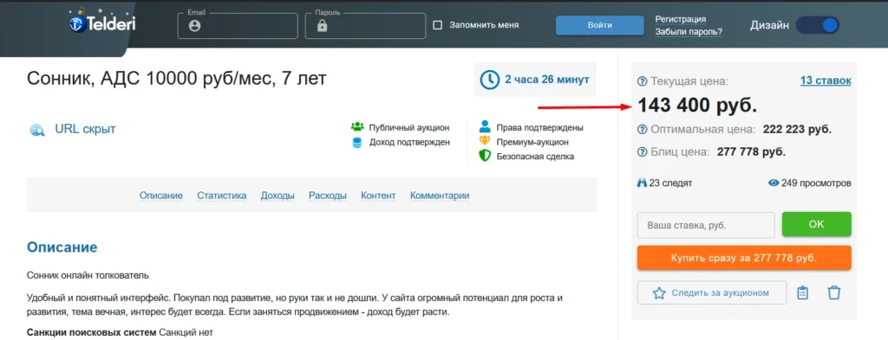
Task: Click the eye icon by 249 просмотров
Action: 774,183
